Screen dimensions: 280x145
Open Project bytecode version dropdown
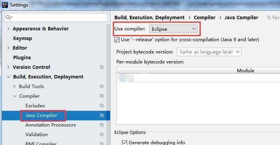pyautogui.click(x=209, y=52)
